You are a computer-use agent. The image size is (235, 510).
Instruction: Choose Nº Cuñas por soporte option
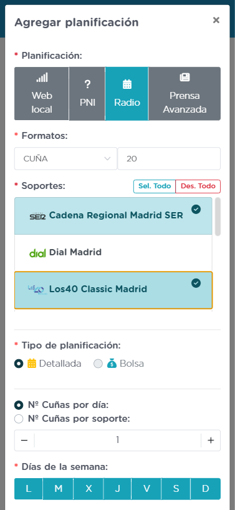click(19, 419)
